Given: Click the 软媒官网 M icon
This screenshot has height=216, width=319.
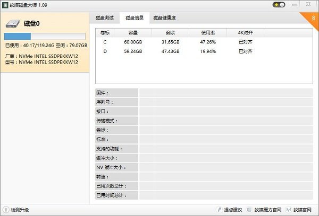Looking at the screenshot, I should tap(289, 210).
